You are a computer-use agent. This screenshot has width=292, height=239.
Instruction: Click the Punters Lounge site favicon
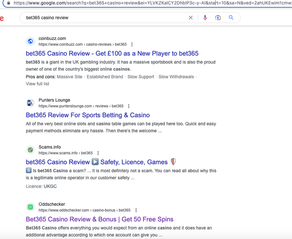(30, 103)
